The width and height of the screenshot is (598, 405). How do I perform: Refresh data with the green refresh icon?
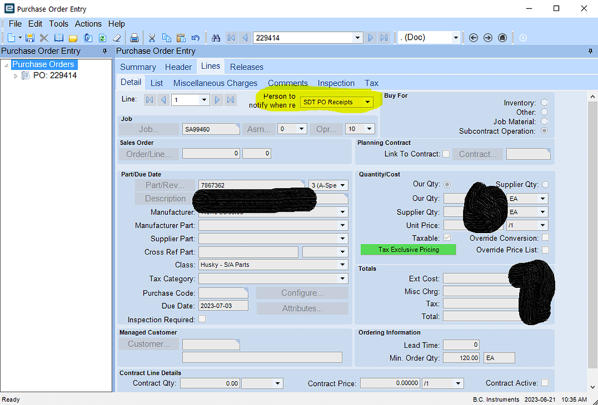pos(103,37)
